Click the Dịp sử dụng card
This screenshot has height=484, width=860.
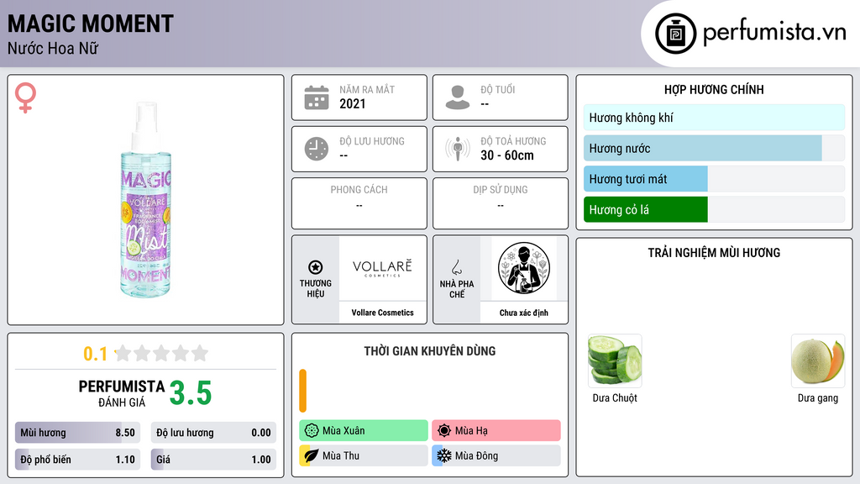(501, 203)
